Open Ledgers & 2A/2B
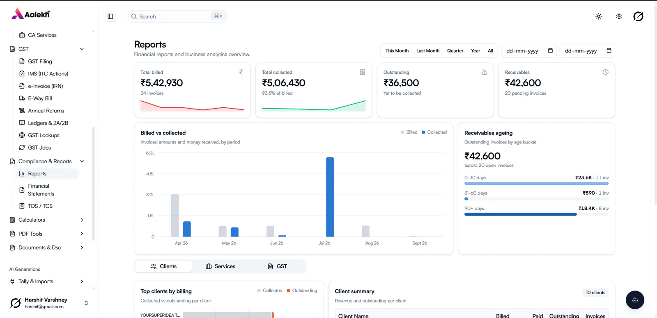Viewport: 657px width, 318px height. click(x=48, y=123)
